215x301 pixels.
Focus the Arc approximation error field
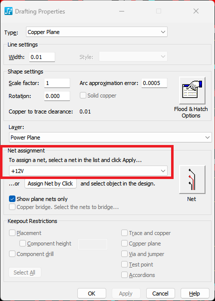[154, 83]
